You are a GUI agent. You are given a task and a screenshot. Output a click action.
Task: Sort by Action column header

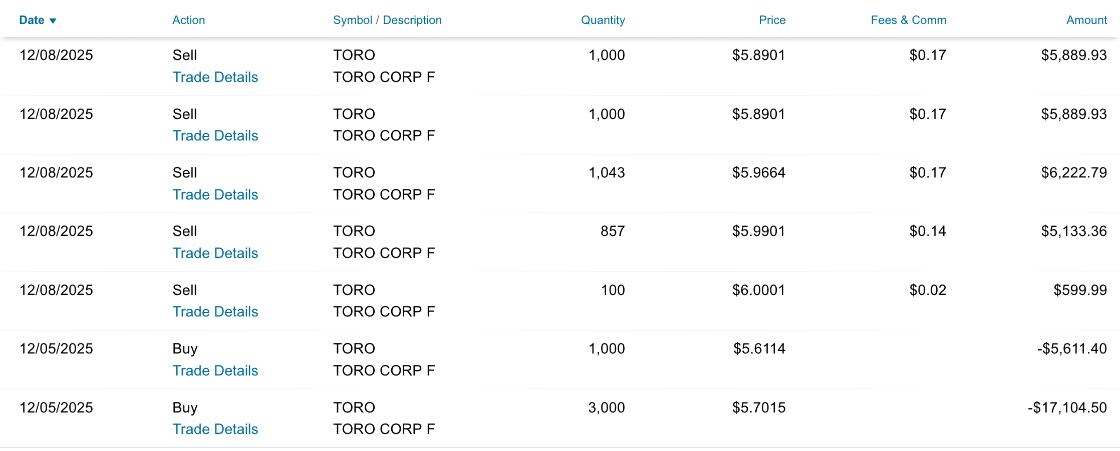[x=188, y=20]
